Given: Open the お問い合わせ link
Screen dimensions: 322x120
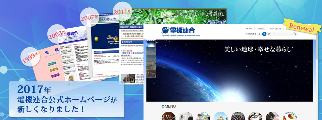Looking at the screenshot, I should coord(275,29).
